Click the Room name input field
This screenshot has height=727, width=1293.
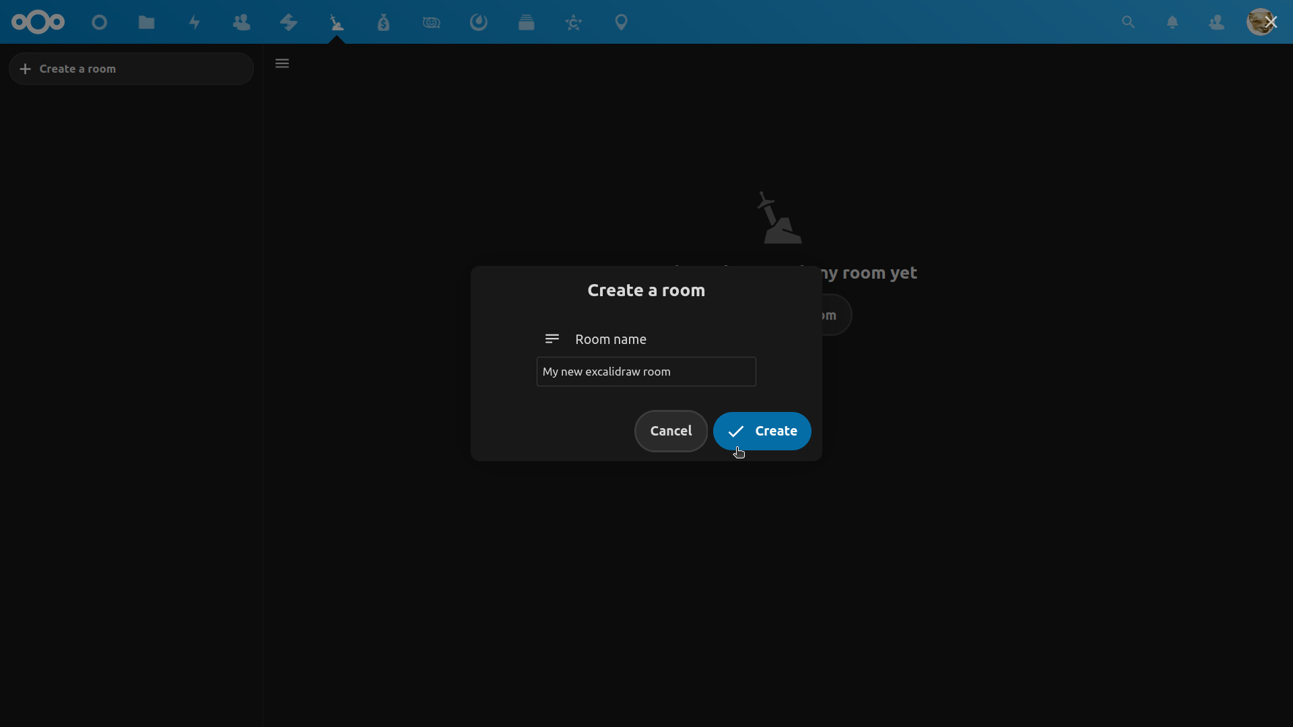coord(646,372)
